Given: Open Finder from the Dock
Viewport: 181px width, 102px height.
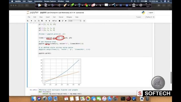Looking at the screenshot, I should tap(34, 99).
